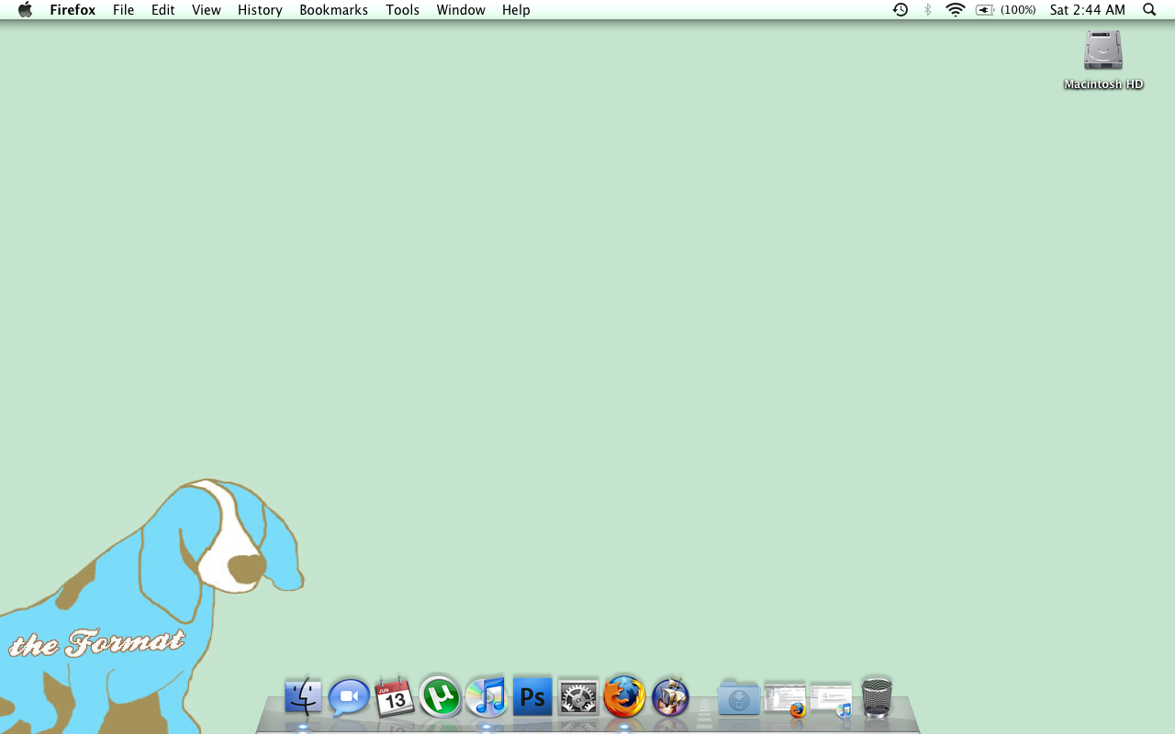
Task: Click the battery 100% indicator
Action: pos(1006,10)
